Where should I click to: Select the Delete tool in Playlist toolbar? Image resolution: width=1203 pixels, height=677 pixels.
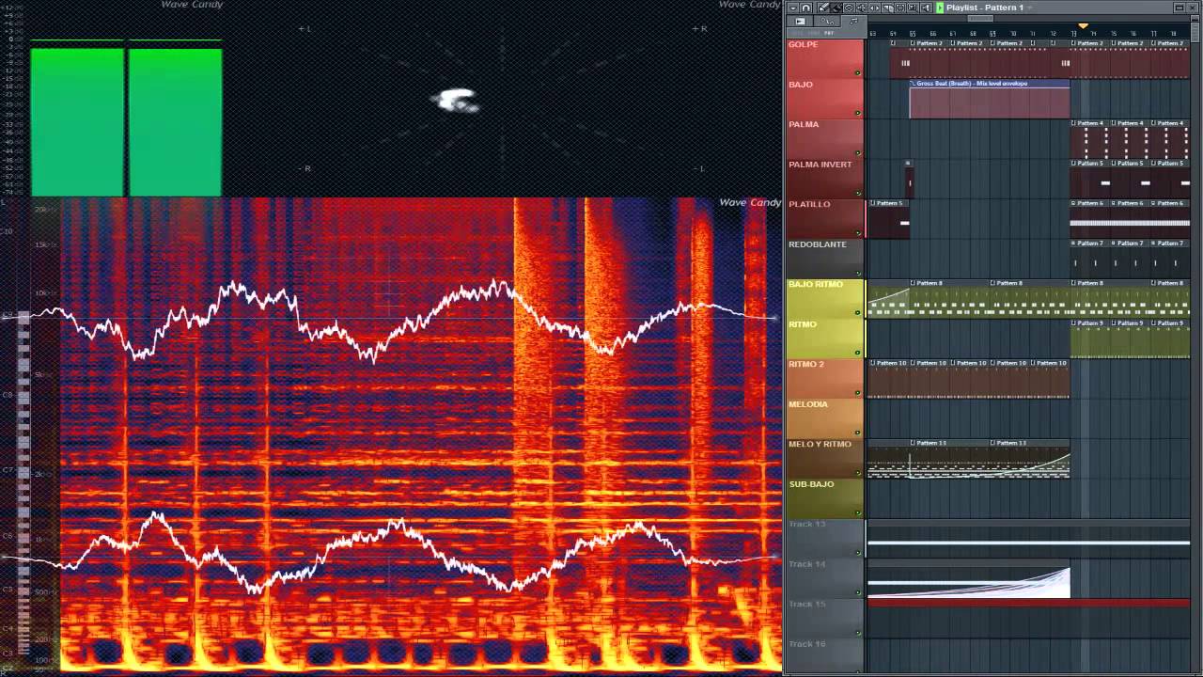click(x=849, y=8)
